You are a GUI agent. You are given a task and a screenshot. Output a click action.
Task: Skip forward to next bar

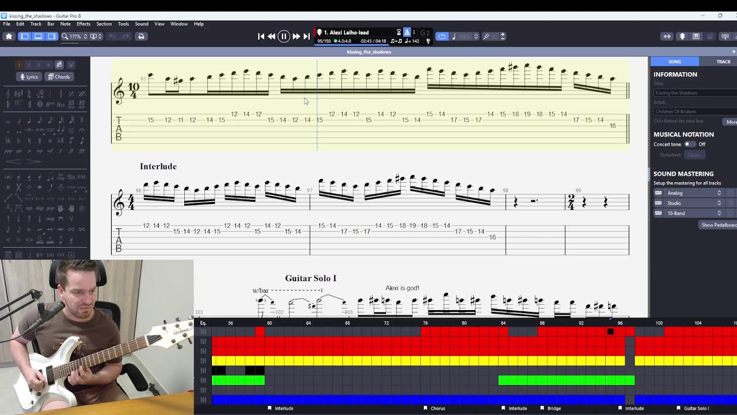tap(296, 36)
